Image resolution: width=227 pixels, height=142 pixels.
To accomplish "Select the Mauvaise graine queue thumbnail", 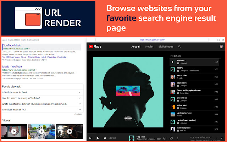I will [173, 129].
